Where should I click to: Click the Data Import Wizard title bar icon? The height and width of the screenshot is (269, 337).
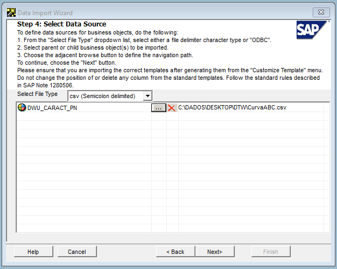click(10, 12)
